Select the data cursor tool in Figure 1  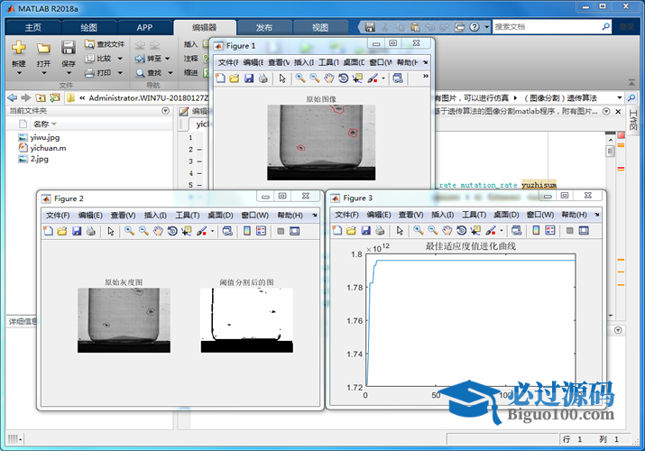pyautogui.click(x=357, y=78)
